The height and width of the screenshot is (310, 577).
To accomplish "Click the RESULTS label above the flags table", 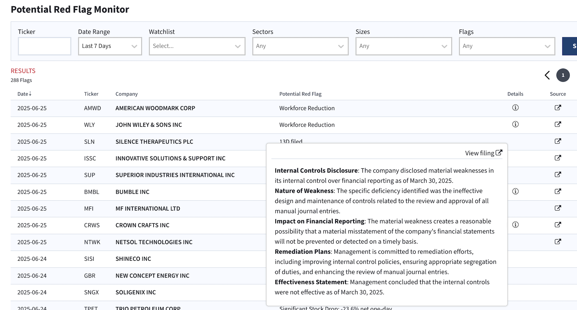I will [23, 71].
